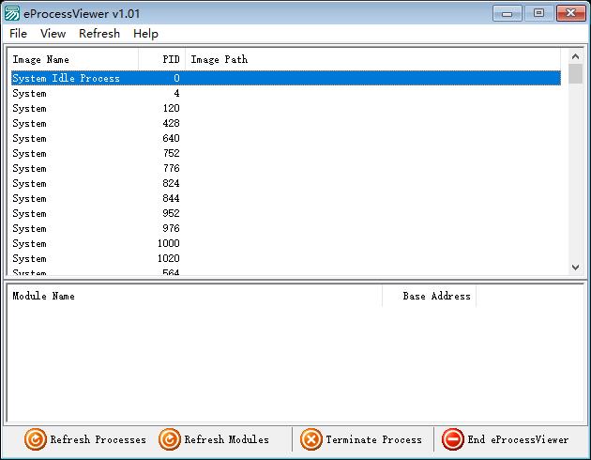
Task: Select the System row with PID 1020
Action: [x=286, y=259]
